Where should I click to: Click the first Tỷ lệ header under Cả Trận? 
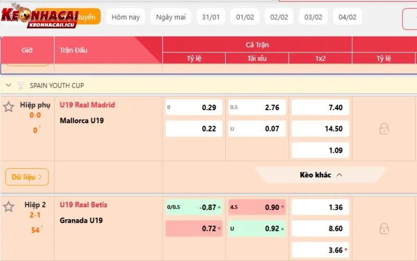click(x=194, y=58)
